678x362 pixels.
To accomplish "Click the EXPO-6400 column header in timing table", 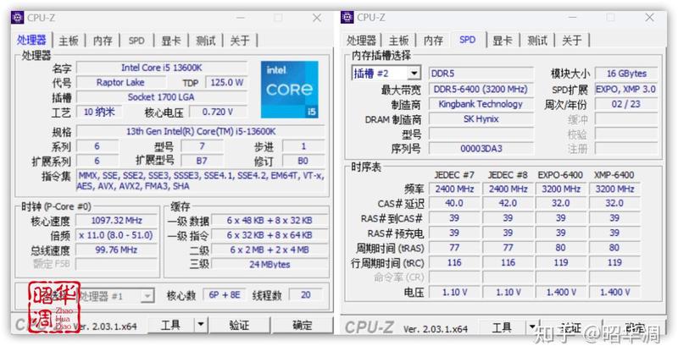I will 560,175.
